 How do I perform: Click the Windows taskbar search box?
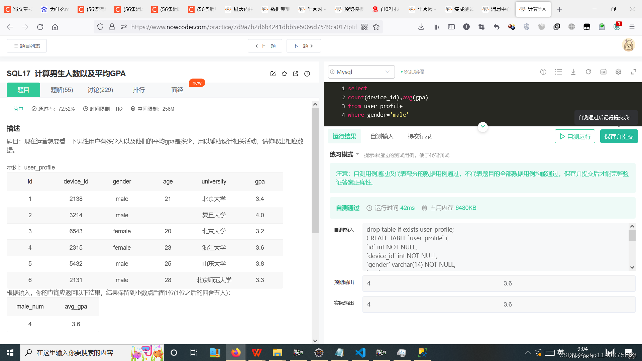coord(92,353)
